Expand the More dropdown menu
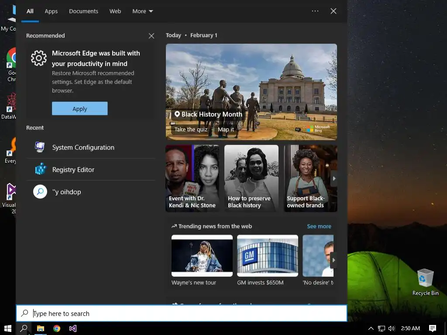447x335 pixels. pyautogui.click(x=143, y=11)
